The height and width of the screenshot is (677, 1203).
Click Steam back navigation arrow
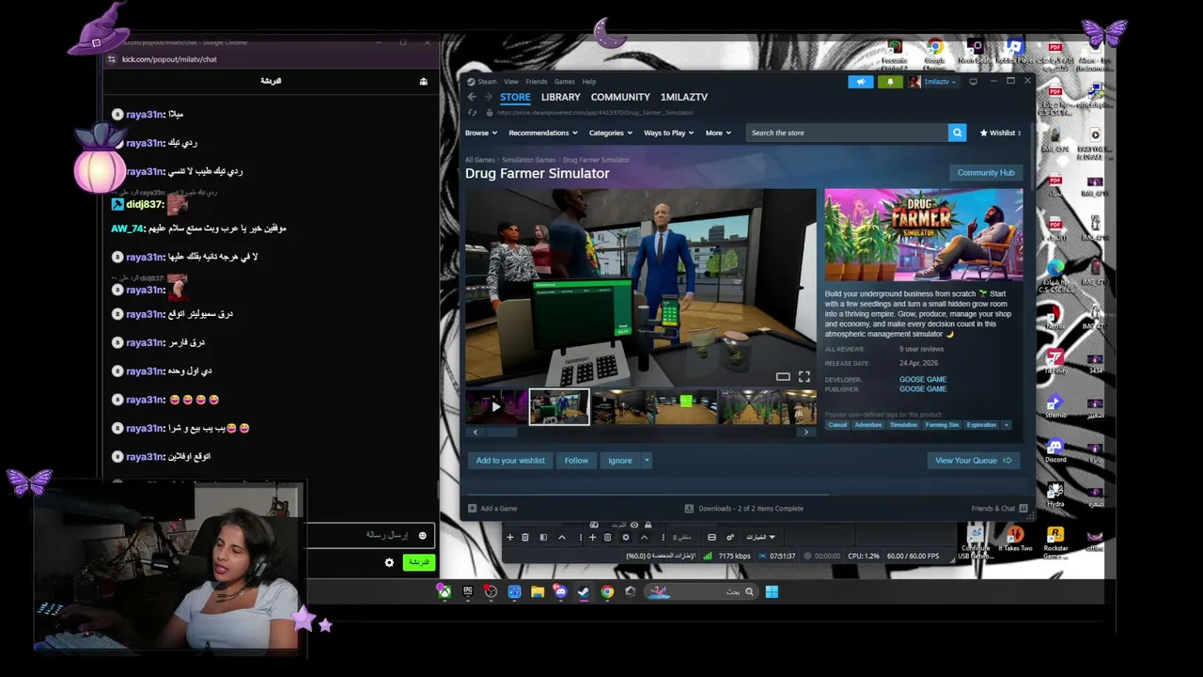click(472, 97)
